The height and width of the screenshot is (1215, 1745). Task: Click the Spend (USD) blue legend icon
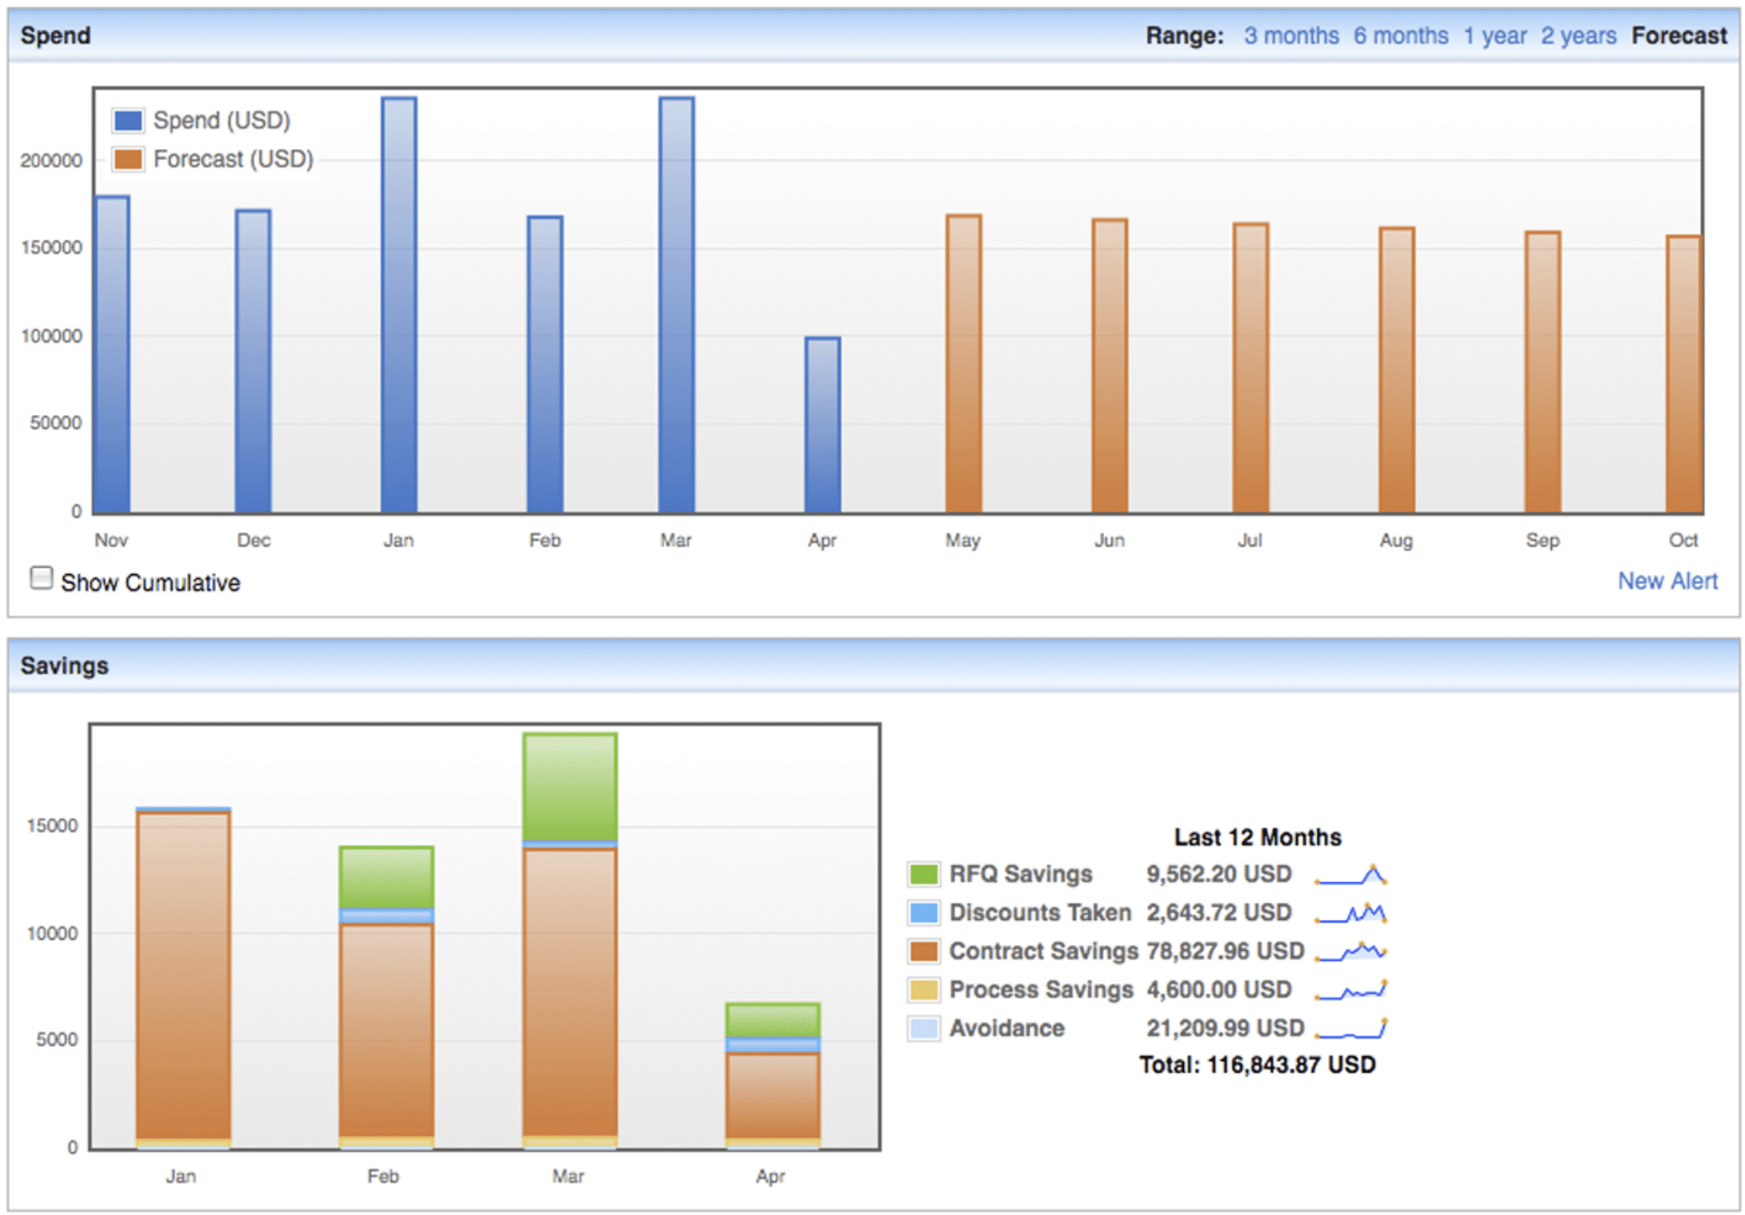pos(128,120)
